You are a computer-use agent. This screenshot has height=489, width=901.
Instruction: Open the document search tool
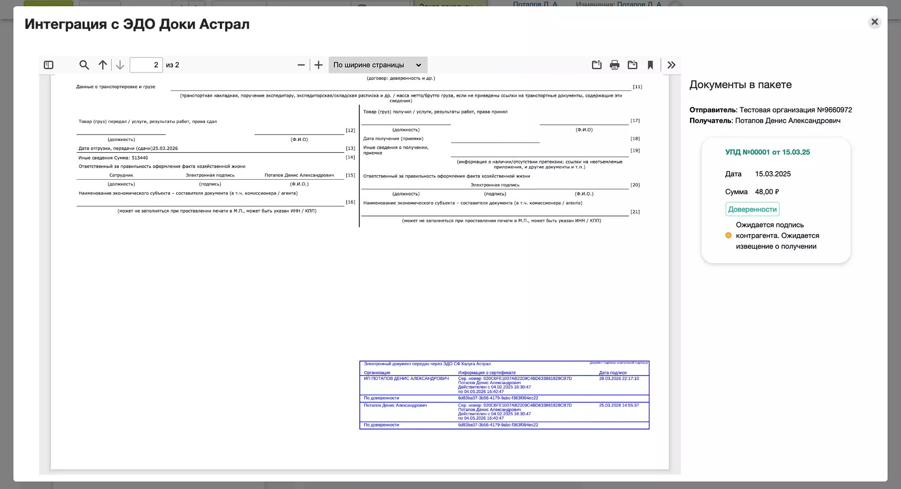[84, 65]
